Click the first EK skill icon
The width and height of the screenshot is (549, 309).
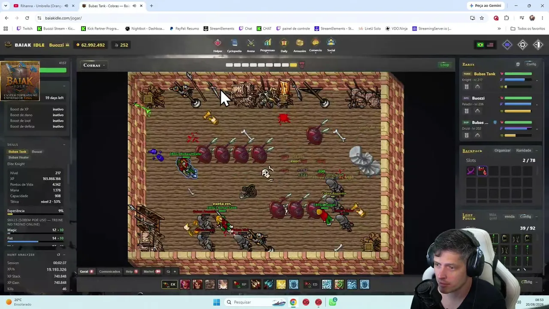(185, 284)
